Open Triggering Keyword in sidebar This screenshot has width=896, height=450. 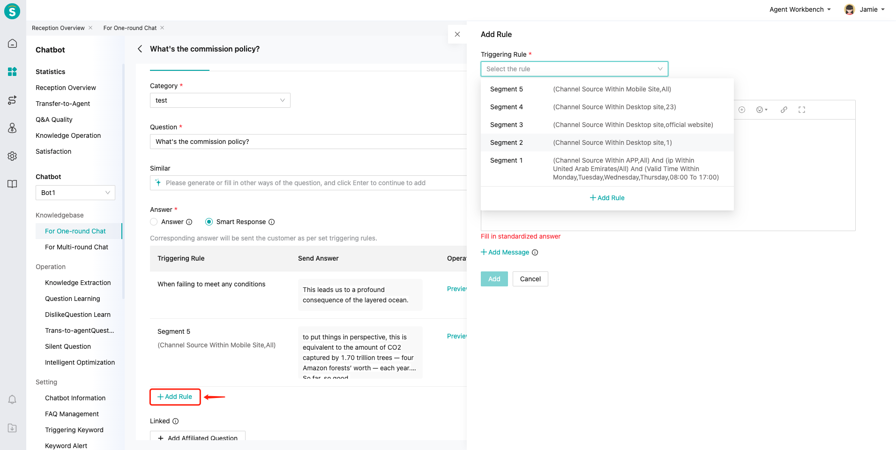coord(74,430)
